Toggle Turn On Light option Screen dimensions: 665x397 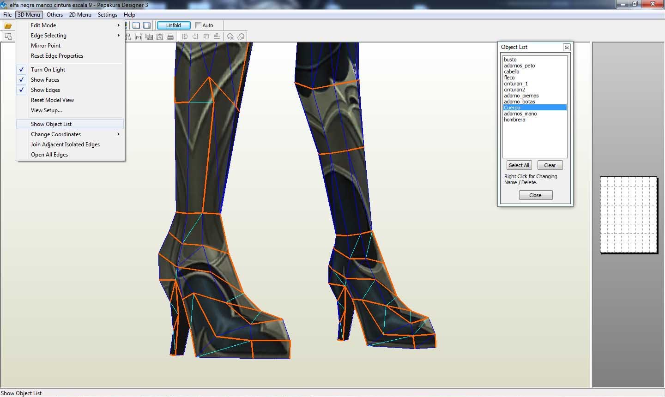(x=70, y=70)
